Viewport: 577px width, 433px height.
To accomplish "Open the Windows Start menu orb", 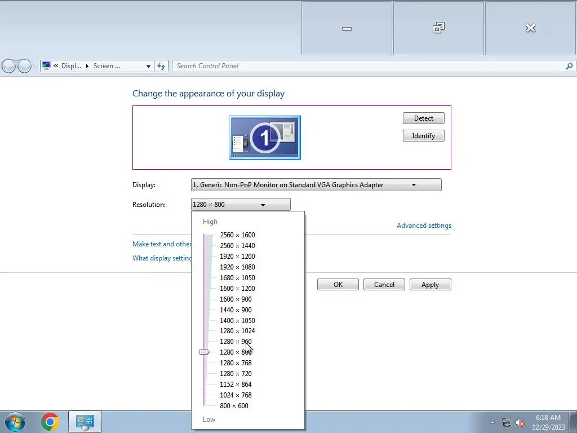I will click(15, 422).
